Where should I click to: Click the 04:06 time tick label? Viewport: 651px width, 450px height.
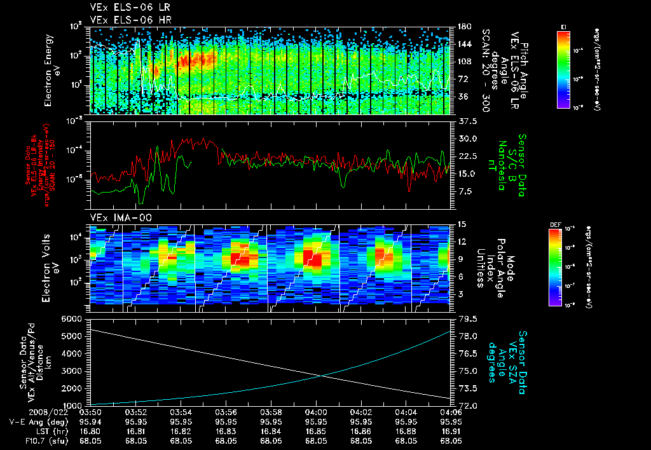[x=451, y=412]
